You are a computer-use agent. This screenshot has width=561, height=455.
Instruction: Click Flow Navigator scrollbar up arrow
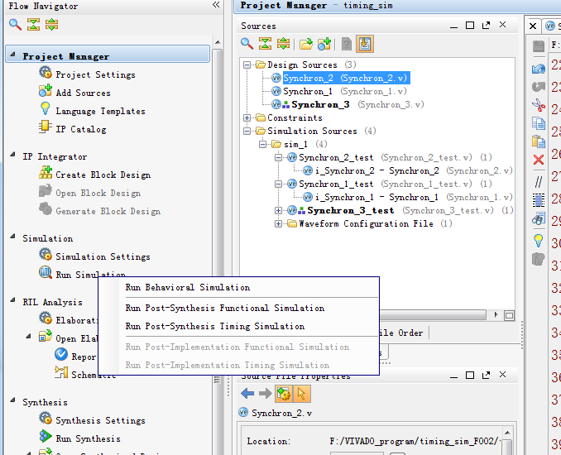pos(218,42)
